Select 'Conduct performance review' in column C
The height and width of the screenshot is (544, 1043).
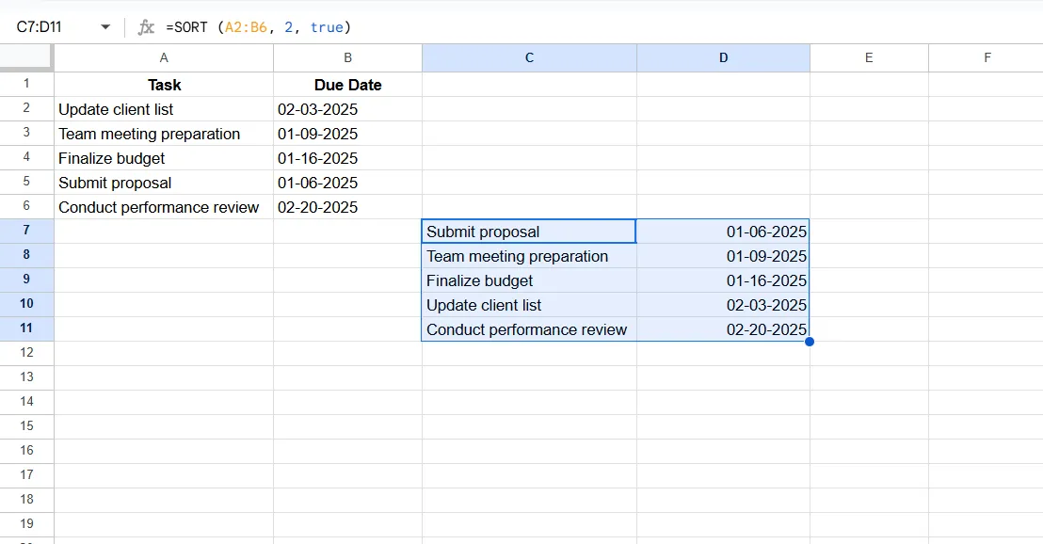529,329
